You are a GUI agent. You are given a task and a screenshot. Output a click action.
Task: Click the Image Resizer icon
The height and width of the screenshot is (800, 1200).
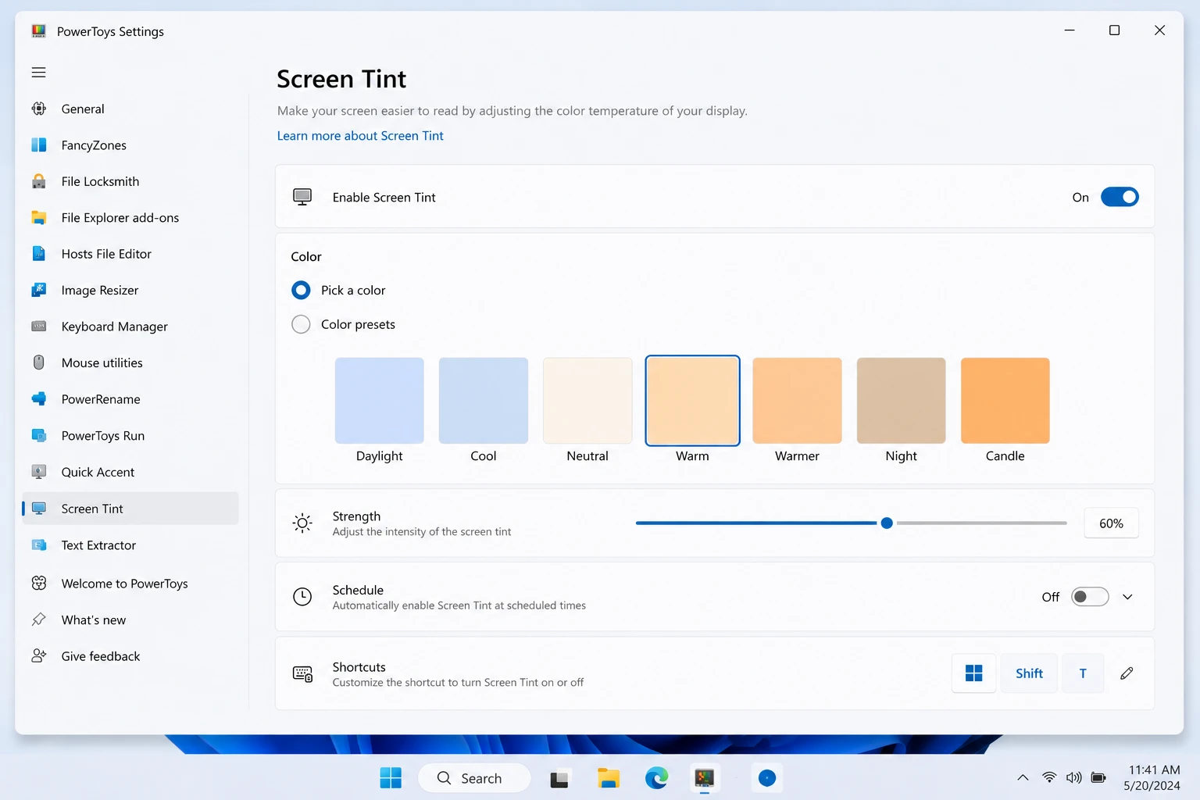click(38, 290)
